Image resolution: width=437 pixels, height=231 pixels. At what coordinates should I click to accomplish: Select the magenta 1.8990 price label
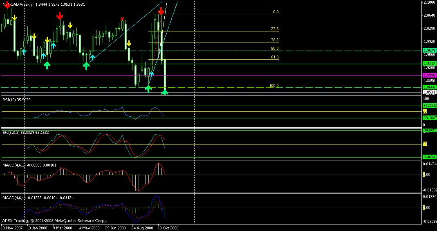[428, 76]
